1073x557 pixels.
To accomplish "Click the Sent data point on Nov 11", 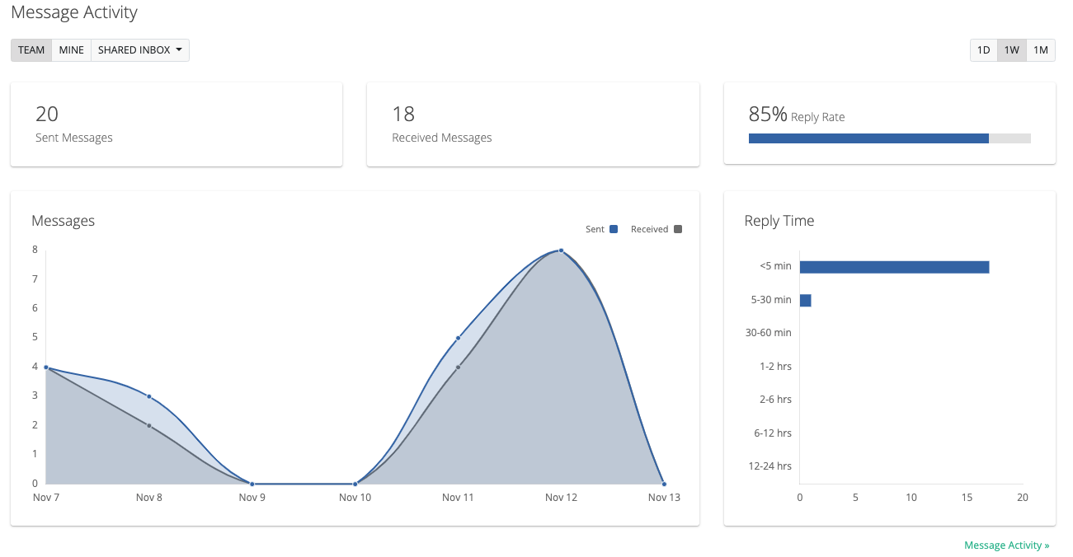I will coord(458,338).
